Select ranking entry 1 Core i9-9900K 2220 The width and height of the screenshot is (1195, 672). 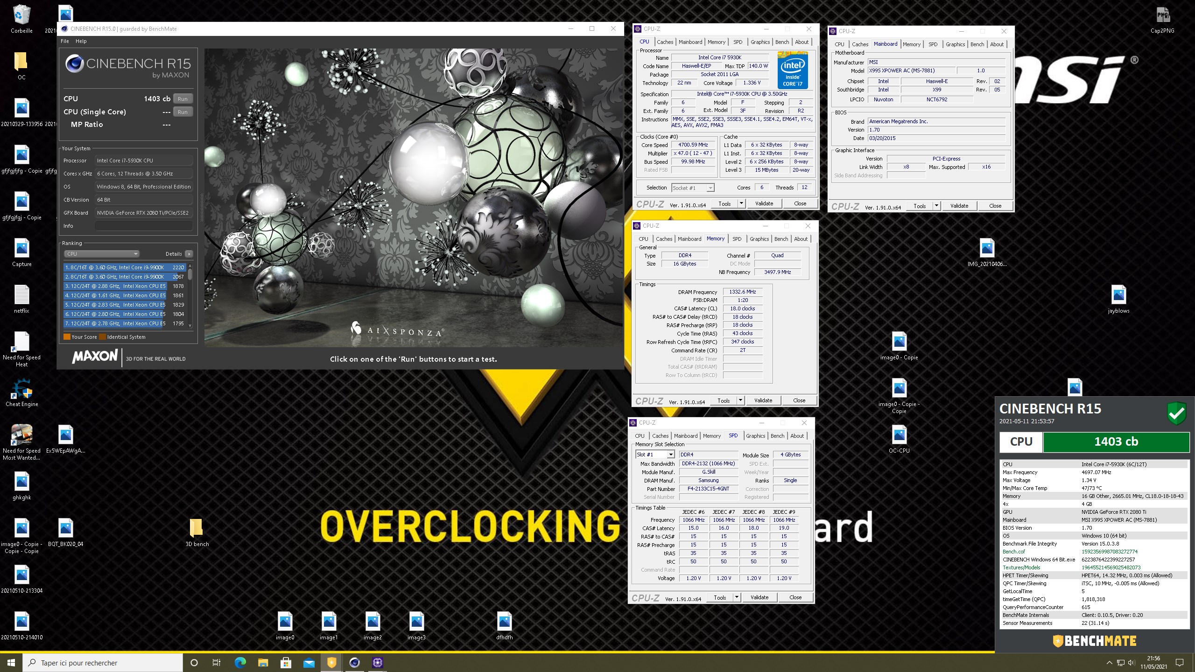[125, 267]
